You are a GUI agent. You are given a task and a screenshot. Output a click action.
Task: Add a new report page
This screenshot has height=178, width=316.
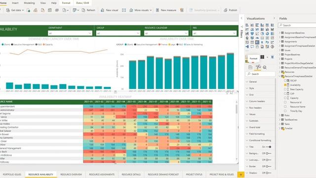(x=240, y=175)
